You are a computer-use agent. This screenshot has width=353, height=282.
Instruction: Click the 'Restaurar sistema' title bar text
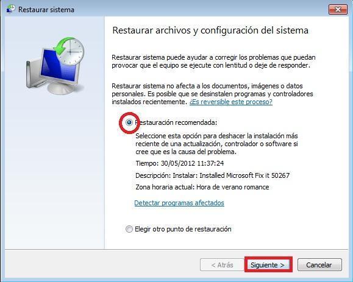point(46,10)
